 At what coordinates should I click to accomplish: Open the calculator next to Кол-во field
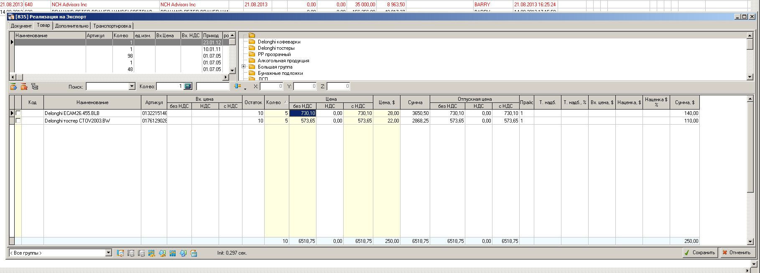[188, 87]
